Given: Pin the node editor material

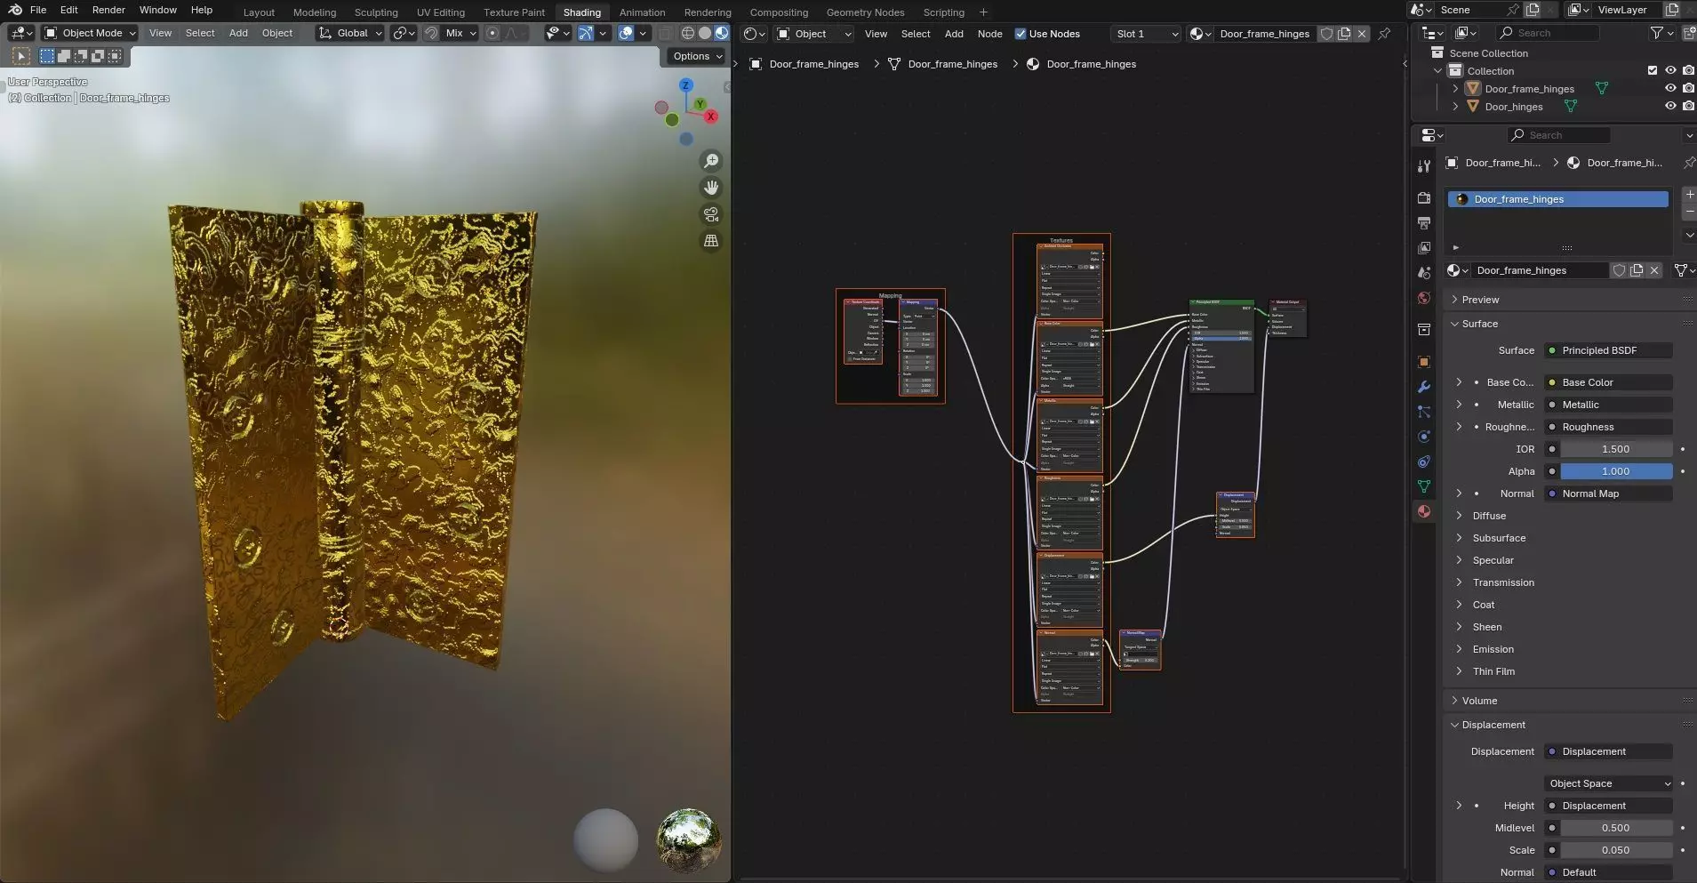Looking at the screenshot, I should pyautogui.click(x=1384, y=34).
